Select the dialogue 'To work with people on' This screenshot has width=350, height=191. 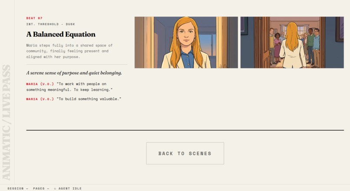(x=69, y=87)
